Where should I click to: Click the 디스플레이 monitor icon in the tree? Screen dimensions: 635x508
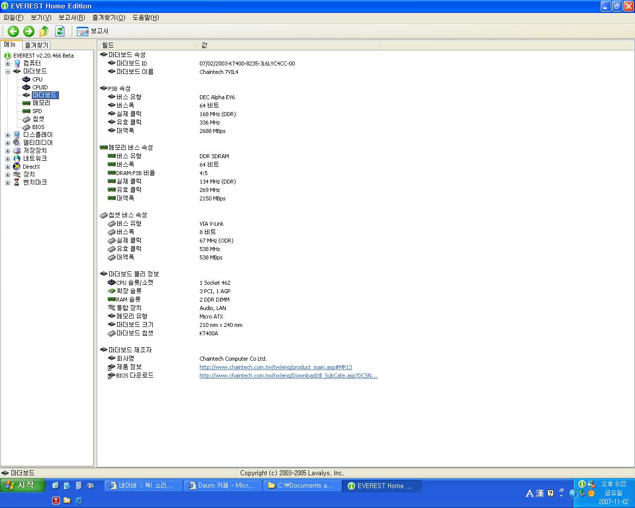(17, 135)
